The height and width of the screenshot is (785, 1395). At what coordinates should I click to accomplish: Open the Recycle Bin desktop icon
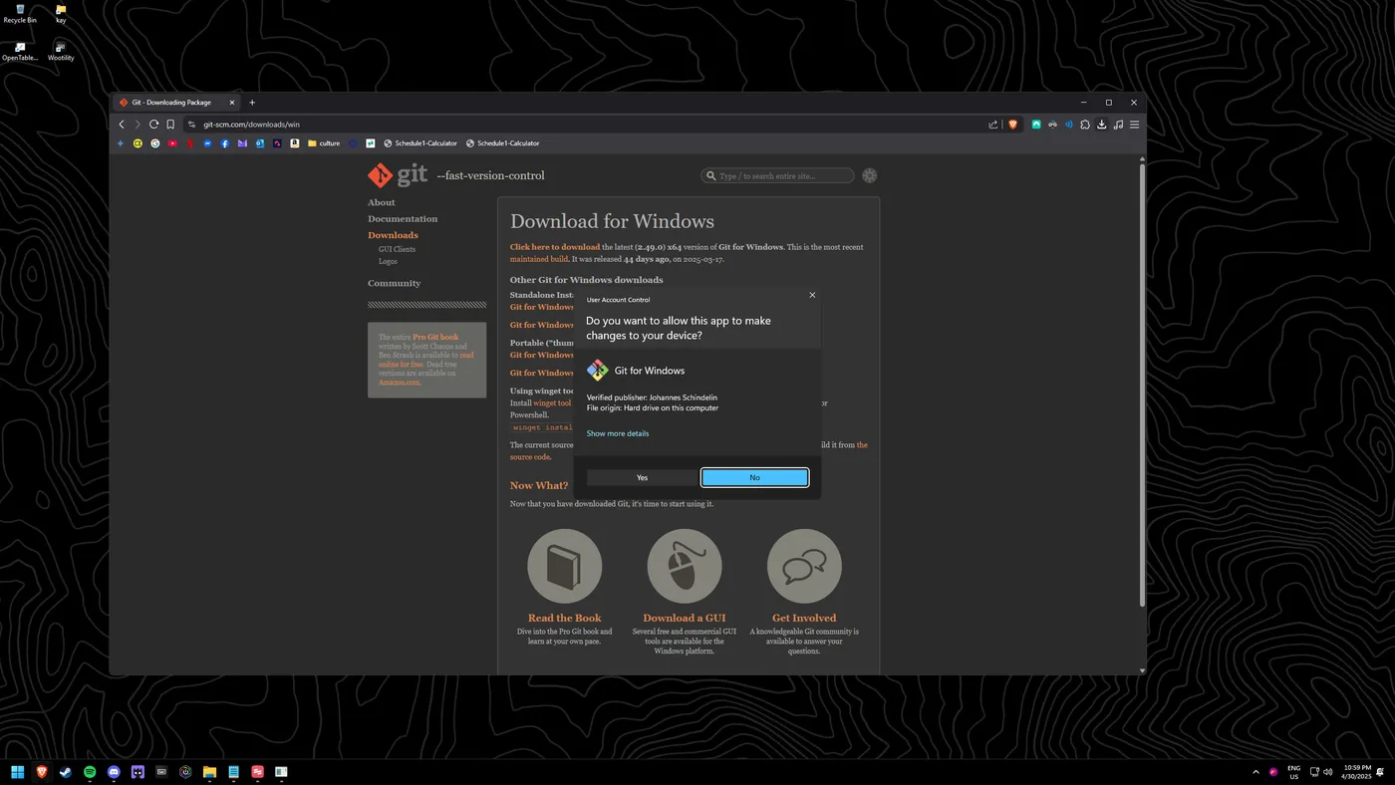(x=20, y=14)
